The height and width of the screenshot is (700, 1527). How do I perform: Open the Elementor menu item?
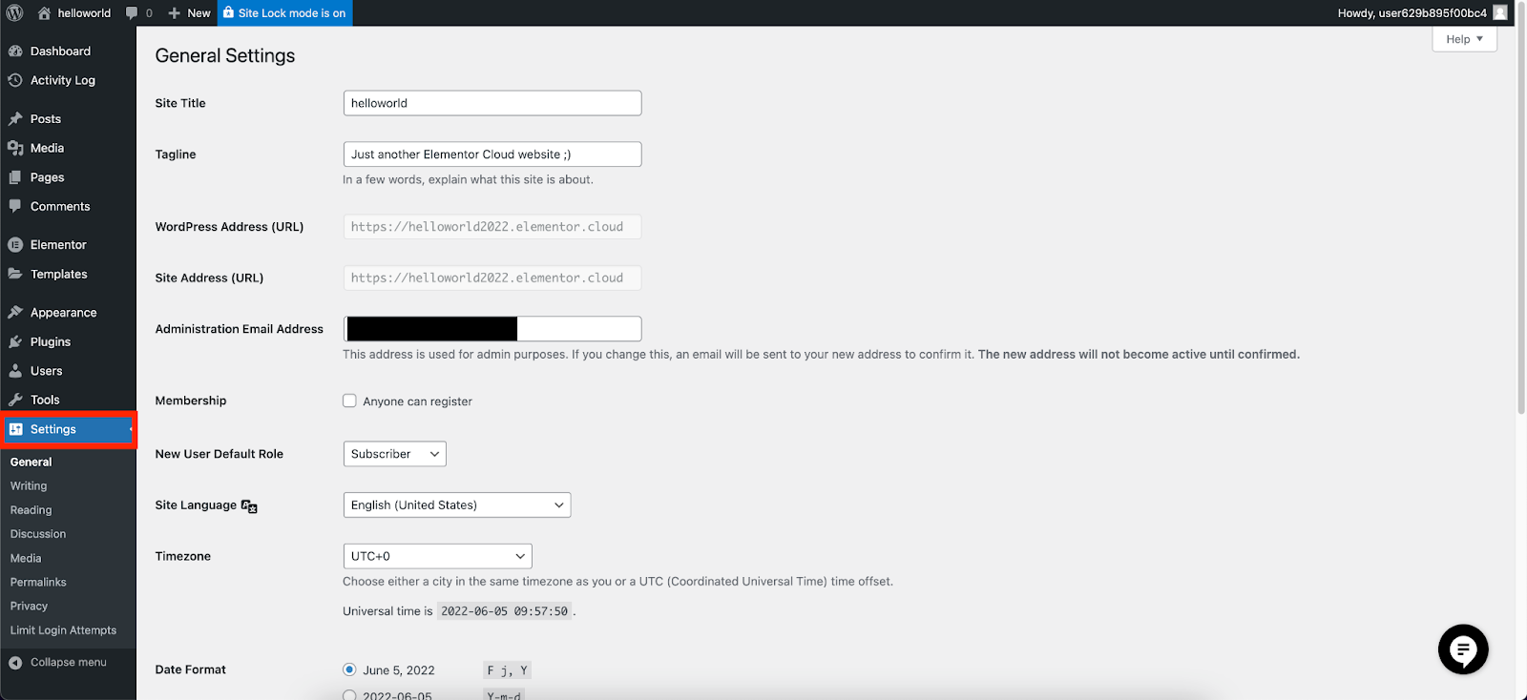68,245
